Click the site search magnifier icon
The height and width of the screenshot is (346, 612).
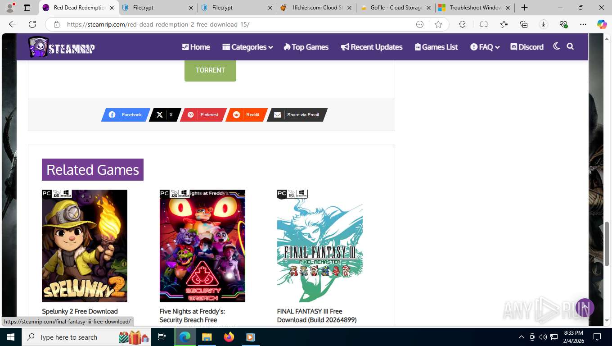click(x=570, y=46)
